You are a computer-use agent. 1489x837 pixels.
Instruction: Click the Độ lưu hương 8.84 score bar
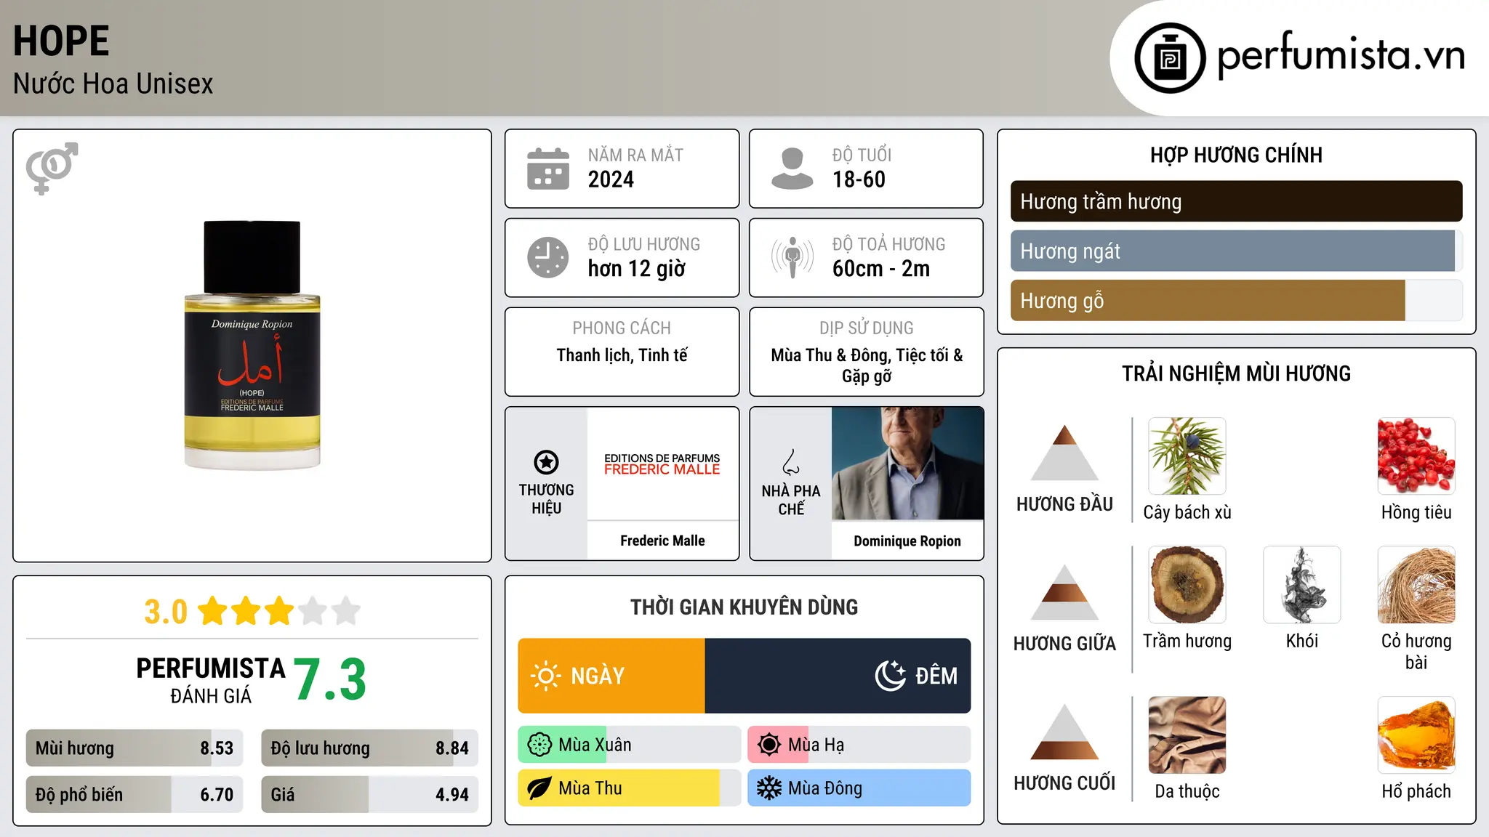(x=369, y=748)
